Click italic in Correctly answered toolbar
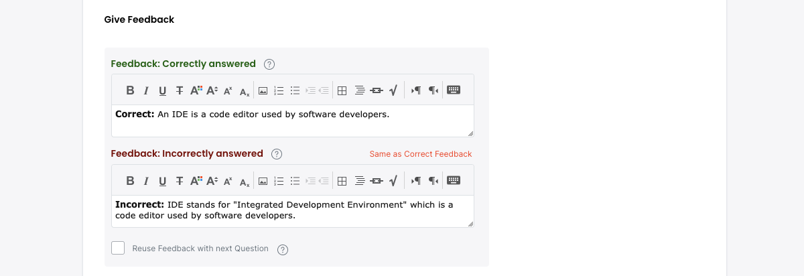The width and height of the screenshot is (804, 276). coord(146,90)
